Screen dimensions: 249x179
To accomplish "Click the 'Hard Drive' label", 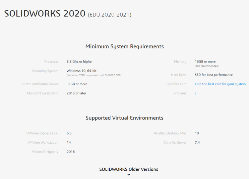I will [x=179, y=75].
